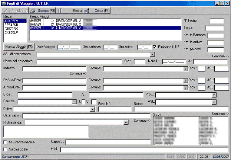This screenshot has height=160, width=231.
Task: Toggle the Rimborso UTIF checkbox
Action: tap(155, 47)
